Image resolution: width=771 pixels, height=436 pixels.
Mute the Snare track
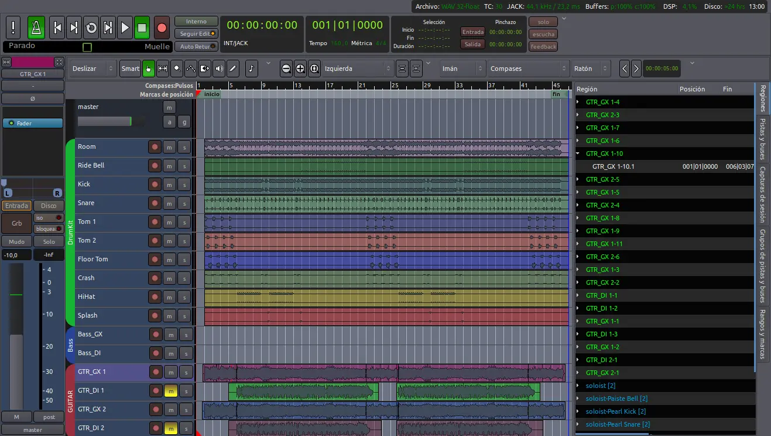(x=169, y=203)
